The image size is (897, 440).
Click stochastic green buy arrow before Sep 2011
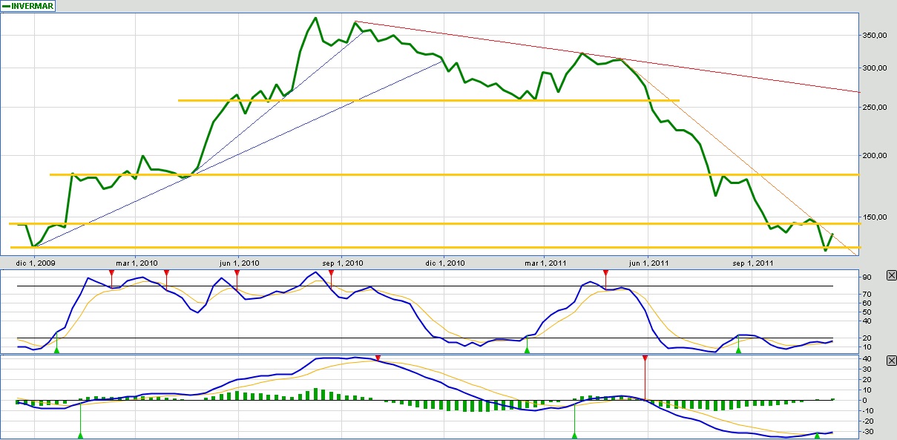[738, 349]
